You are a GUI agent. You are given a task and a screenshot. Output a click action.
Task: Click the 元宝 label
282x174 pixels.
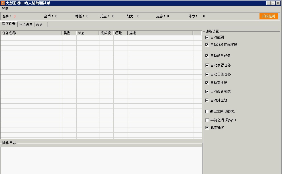coord(104,16)
